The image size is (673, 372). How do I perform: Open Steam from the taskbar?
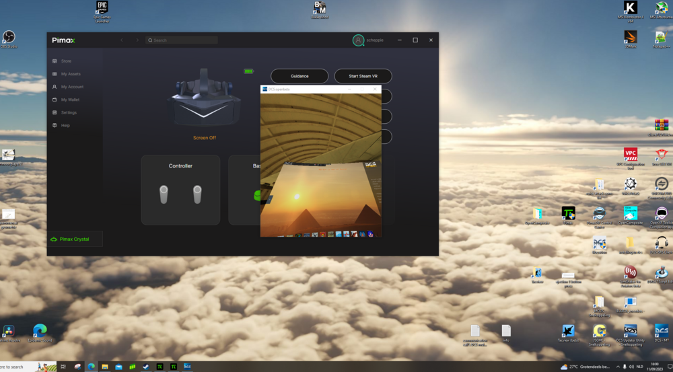146,367
